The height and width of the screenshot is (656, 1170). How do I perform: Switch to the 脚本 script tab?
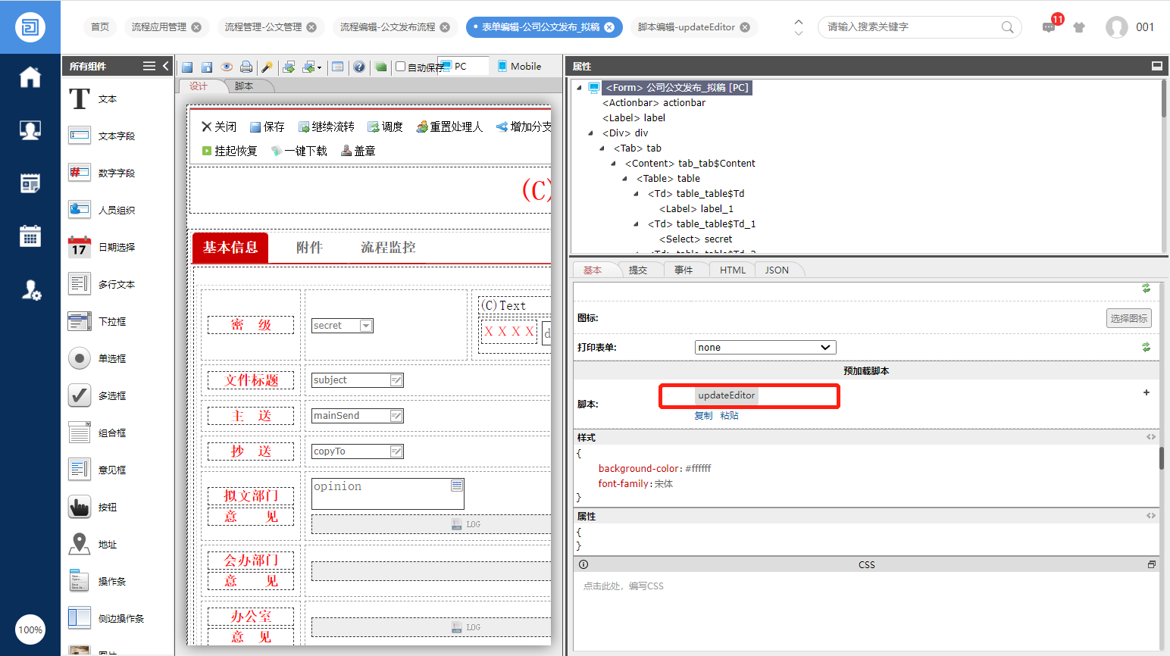[x=244, y=86]
